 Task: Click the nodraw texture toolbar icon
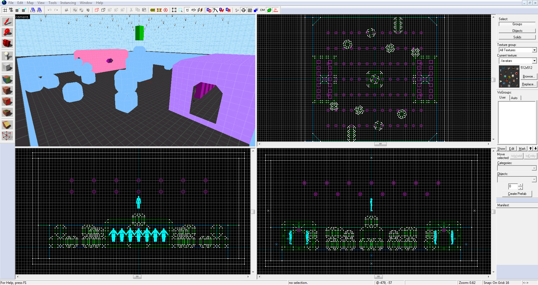pos(276,10)
